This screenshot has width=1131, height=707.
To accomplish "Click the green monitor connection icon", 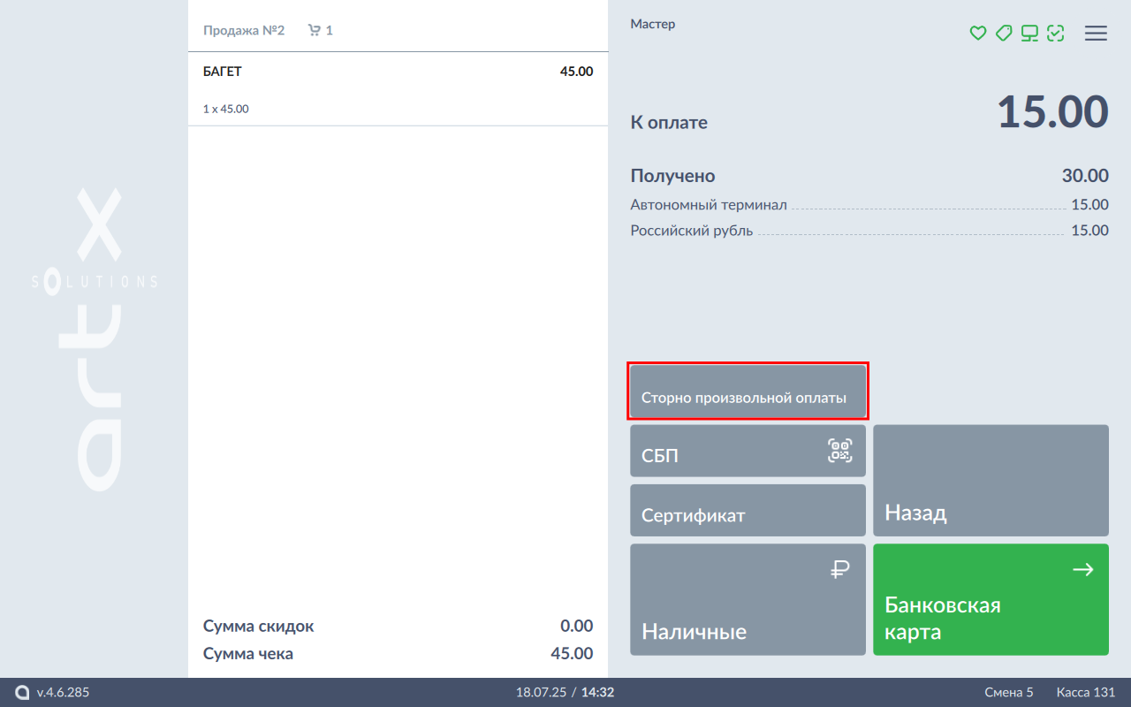I will (1029, 34).
